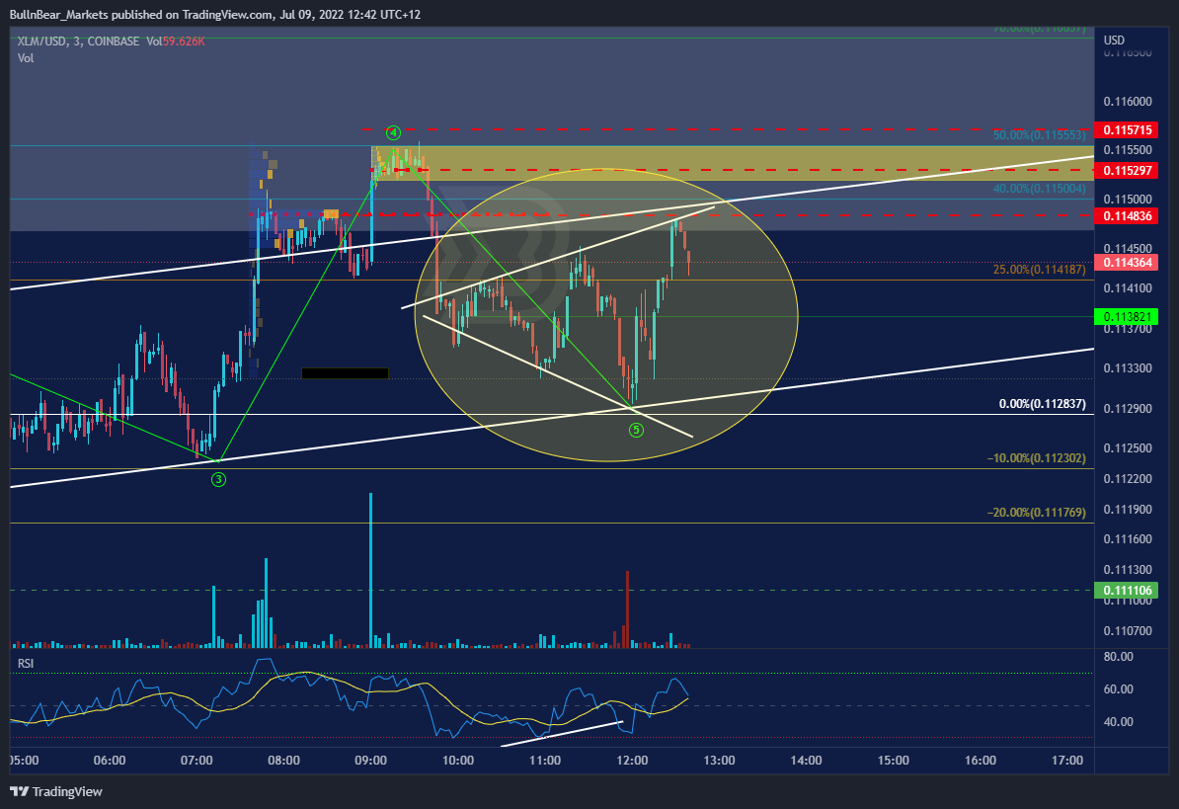Click the 17:00 time axis label
1179x809 pixels.
coord(1067,761)
